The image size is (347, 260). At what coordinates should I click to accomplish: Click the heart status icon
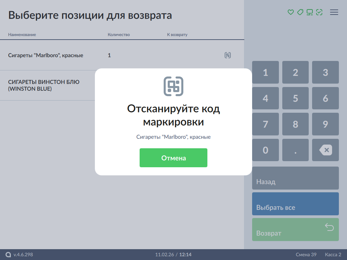[x=290, y=12]
